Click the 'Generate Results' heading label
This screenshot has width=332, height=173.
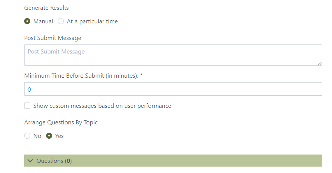coord(46,8)
